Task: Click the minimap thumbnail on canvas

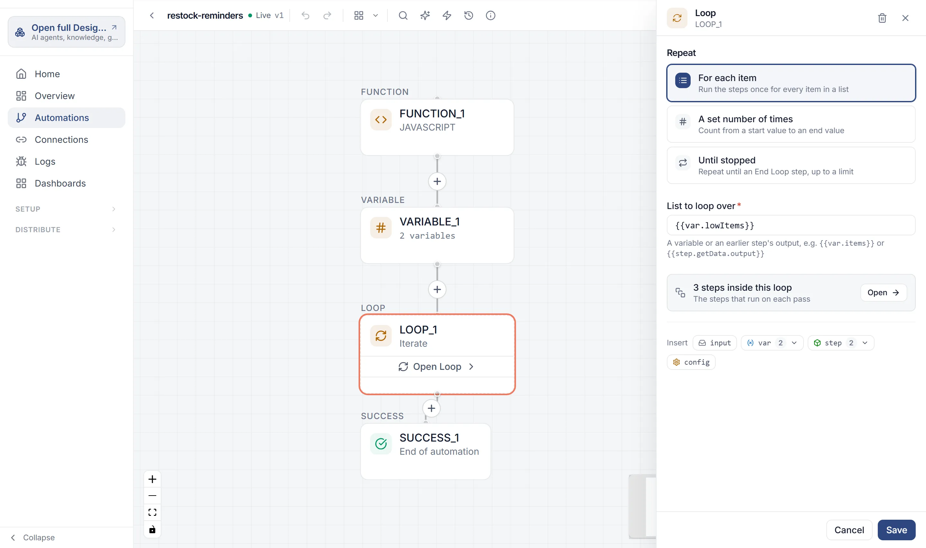Action: coord(642,506)
